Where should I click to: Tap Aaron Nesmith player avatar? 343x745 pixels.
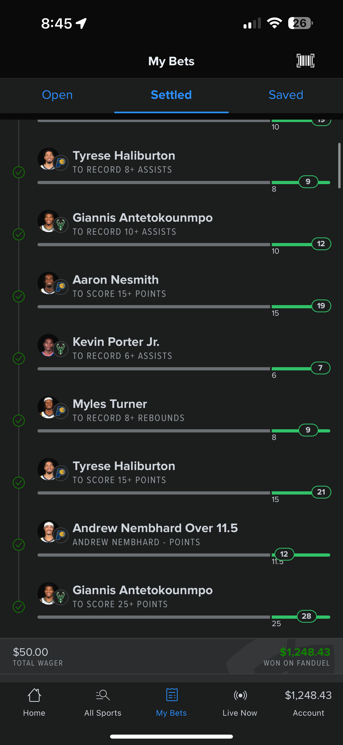[x=48, y=283]
